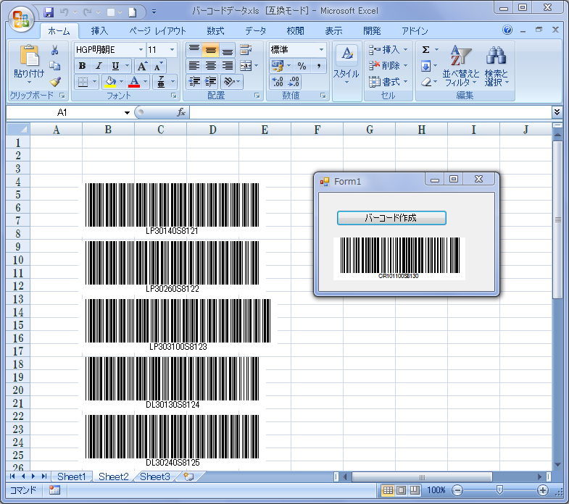Click the スタイル styles button
This screenshot has width=569, height=504.
pos(346,65)
